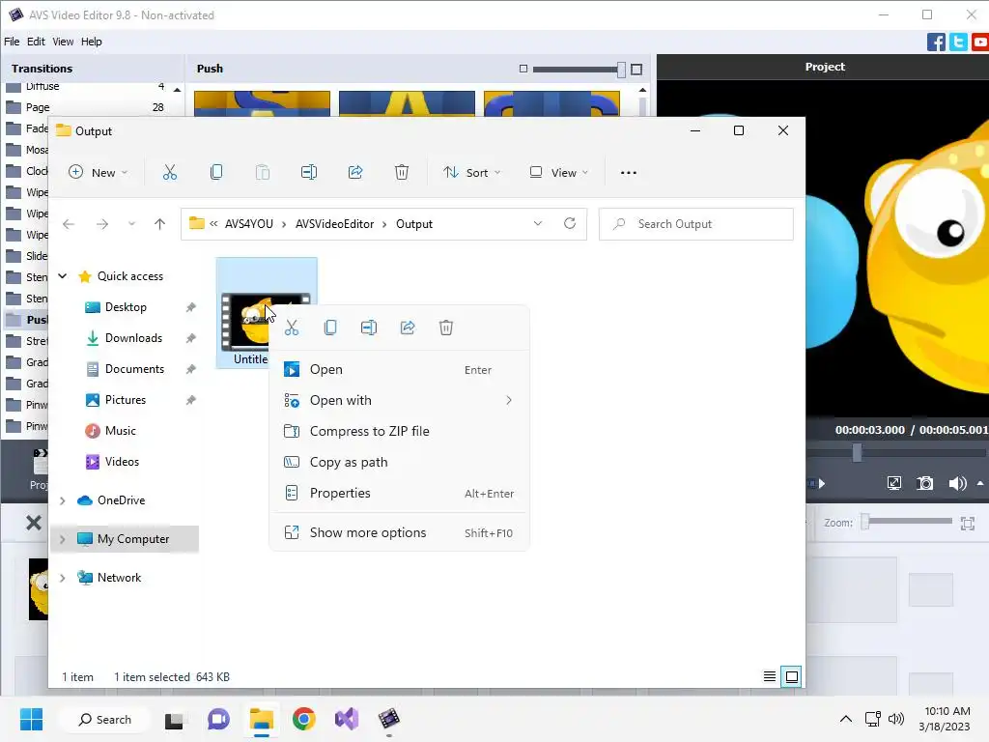The image size is (989, 742).
Task: Choose Open with submenu
Action: (399, 401)
